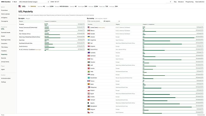This screenshot has height=116, width=206.
Task: Go to All fighters page
Action: point(4,18)
